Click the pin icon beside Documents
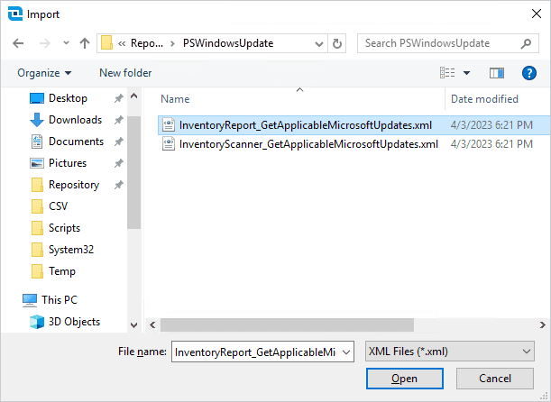This screenshot has width=551, height=402. 119,142
